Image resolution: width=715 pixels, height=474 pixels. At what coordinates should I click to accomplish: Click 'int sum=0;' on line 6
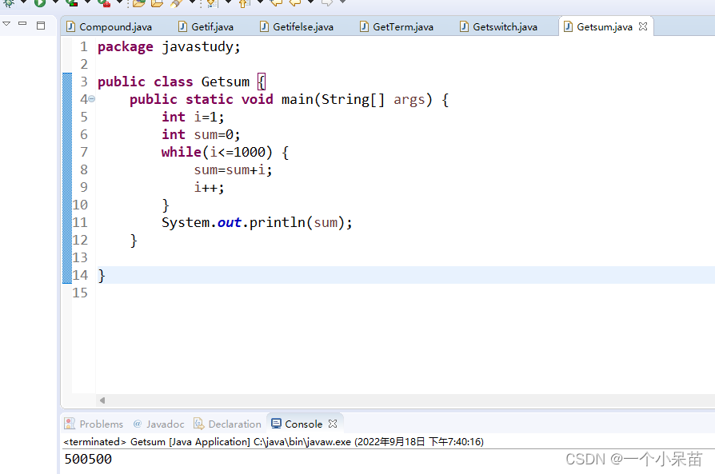[x=201, y=134]
